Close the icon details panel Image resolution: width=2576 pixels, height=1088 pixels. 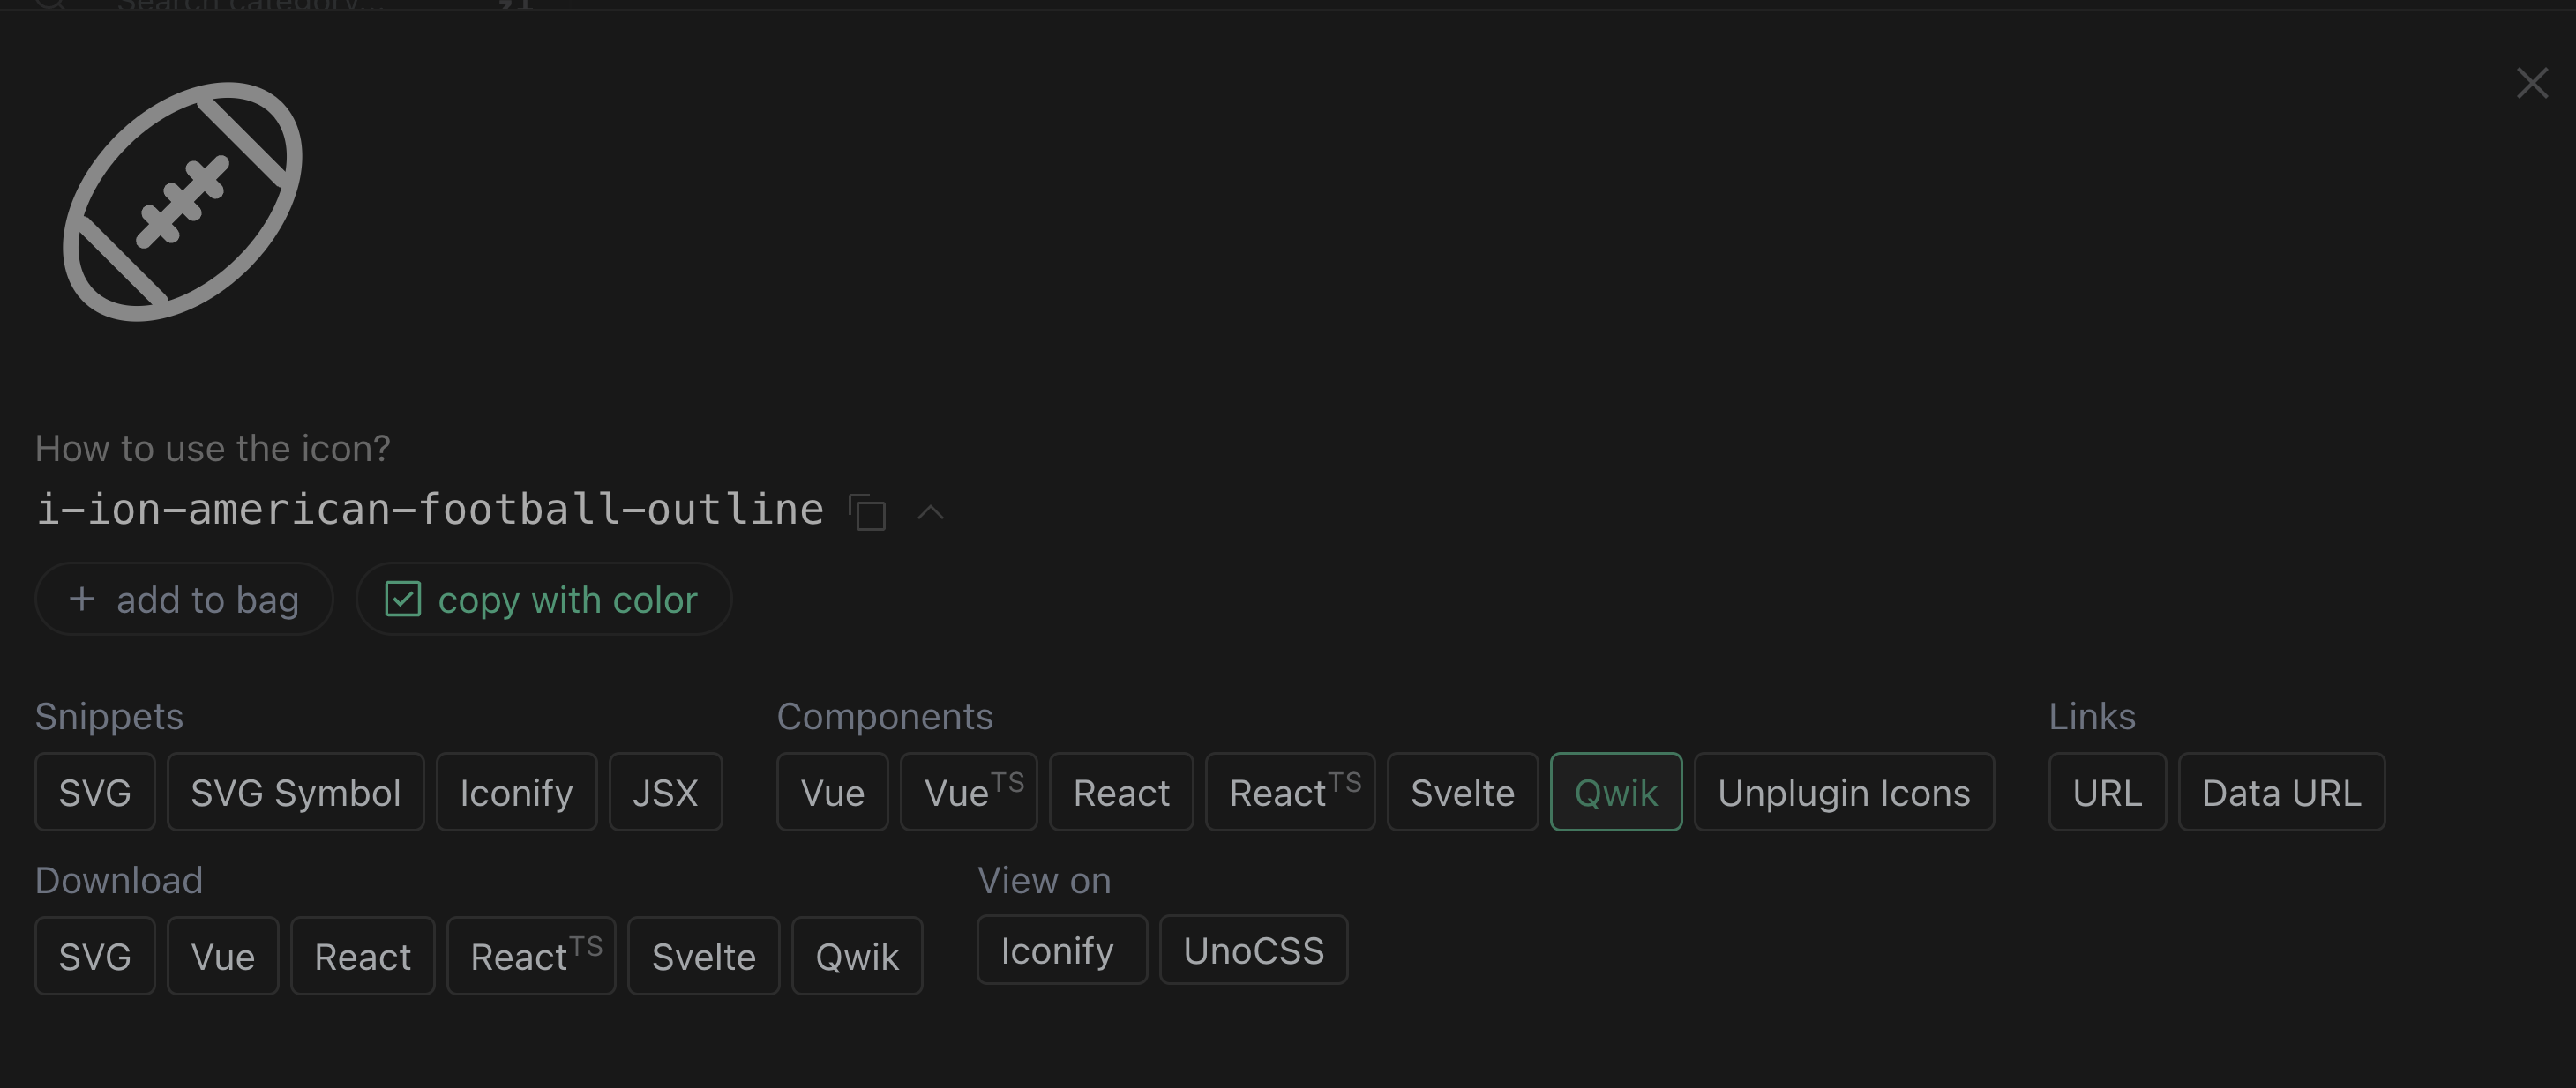tap(2531, 83)
